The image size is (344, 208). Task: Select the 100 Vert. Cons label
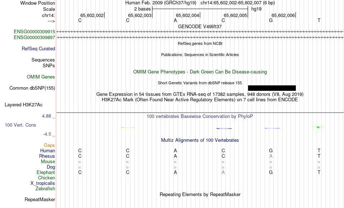coord(20,125)
